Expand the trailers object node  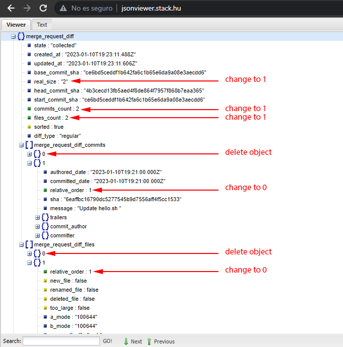pyautogui.click(x=38, y=217)
